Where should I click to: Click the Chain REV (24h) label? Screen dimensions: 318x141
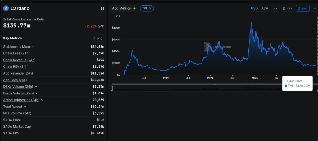(x=16, y=66)
